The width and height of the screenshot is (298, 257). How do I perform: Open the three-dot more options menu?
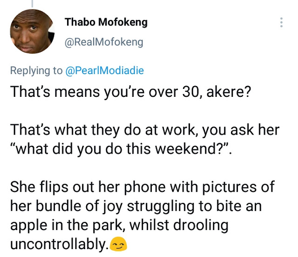281,22
